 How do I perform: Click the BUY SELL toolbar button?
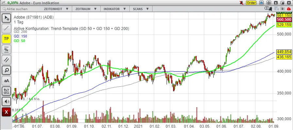6,91
